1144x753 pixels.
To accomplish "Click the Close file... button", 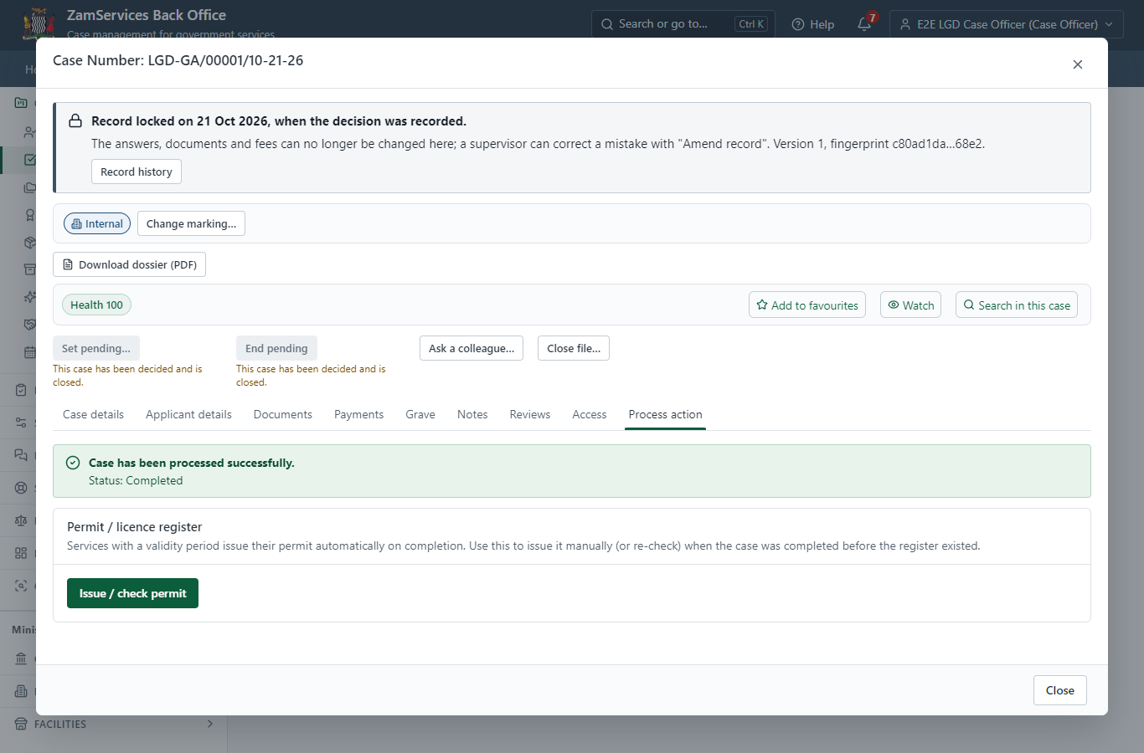I will [574, 348].
